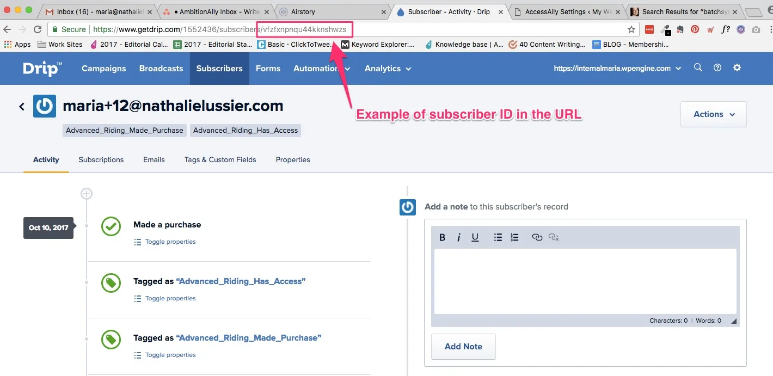The image size is (773, 376).
Task: Click the Pinterest save extension icon
Action: click(x=695, y=29)
